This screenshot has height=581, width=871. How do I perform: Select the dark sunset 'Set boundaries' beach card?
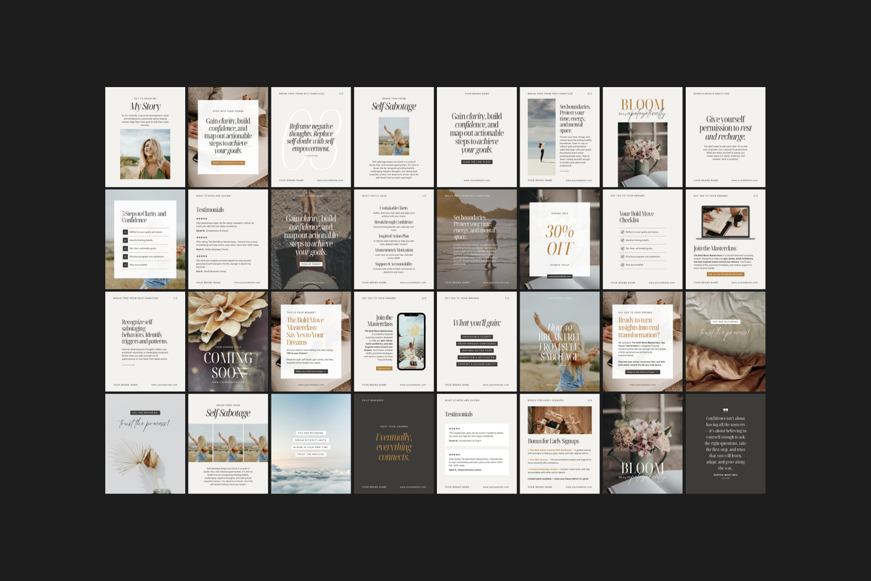pyautogui.click(x=476, y=240)
